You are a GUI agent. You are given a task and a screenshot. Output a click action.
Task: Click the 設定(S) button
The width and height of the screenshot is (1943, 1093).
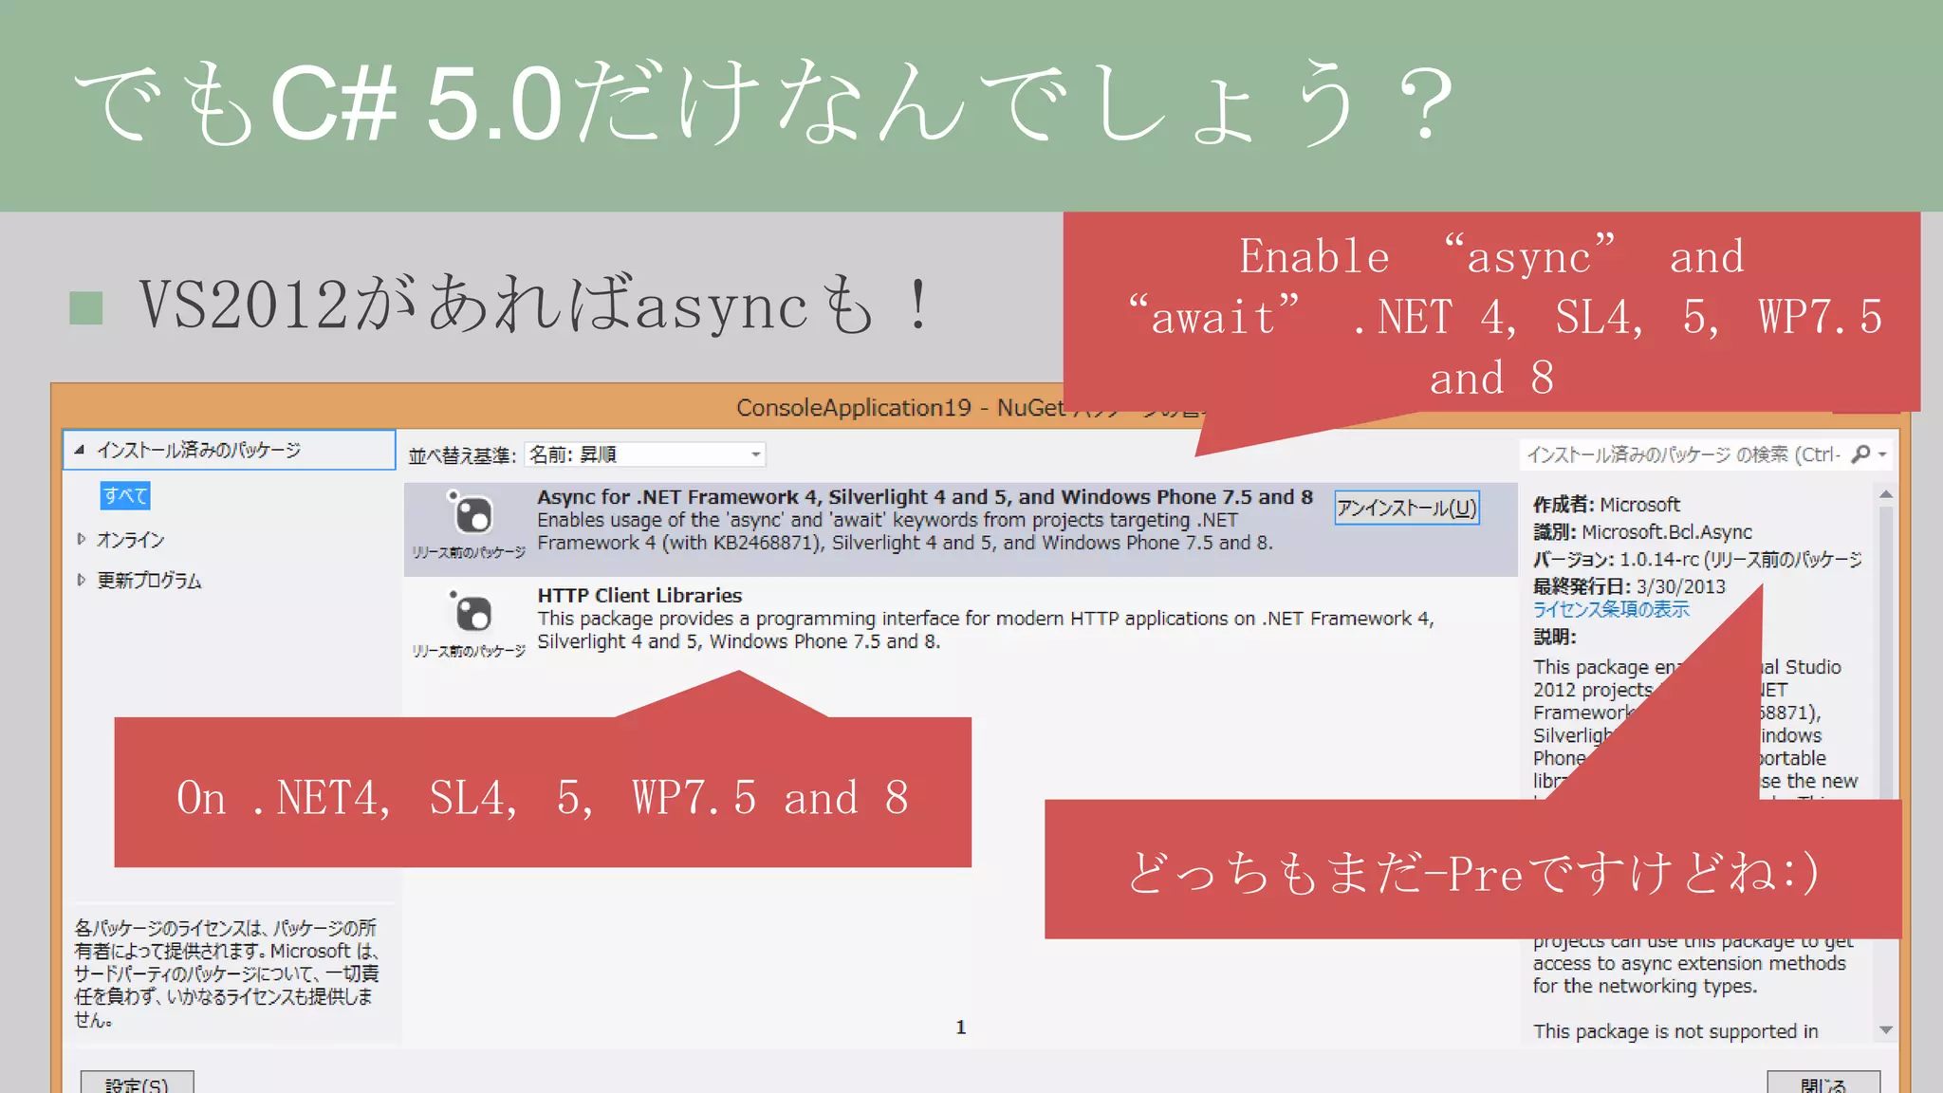pos(137,1082)
